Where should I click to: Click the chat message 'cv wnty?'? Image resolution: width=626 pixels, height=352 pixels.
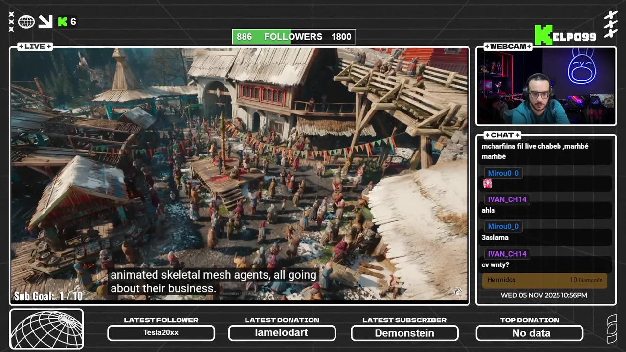coord(495,264)
